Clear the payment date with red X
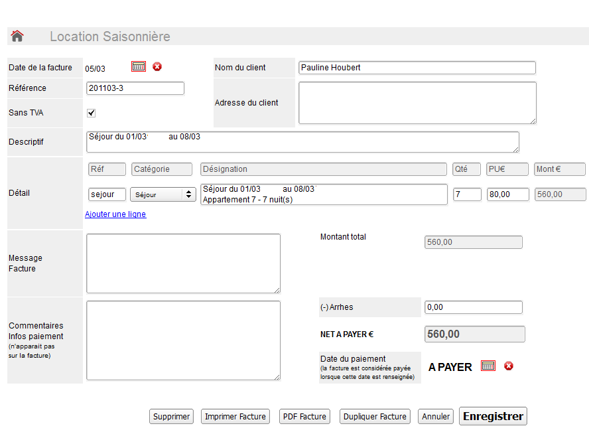Image resolution: width=589 pixels, height=438 pixels. (x=509, y=366)
